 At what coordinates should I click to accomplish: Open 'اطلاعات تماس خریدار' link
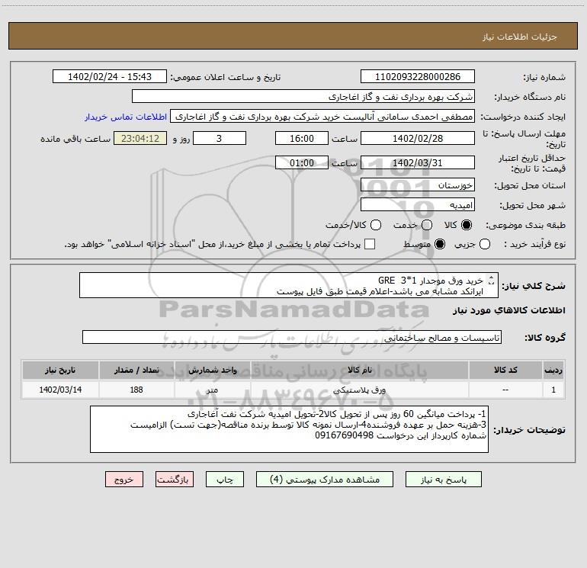click(126, 117)
